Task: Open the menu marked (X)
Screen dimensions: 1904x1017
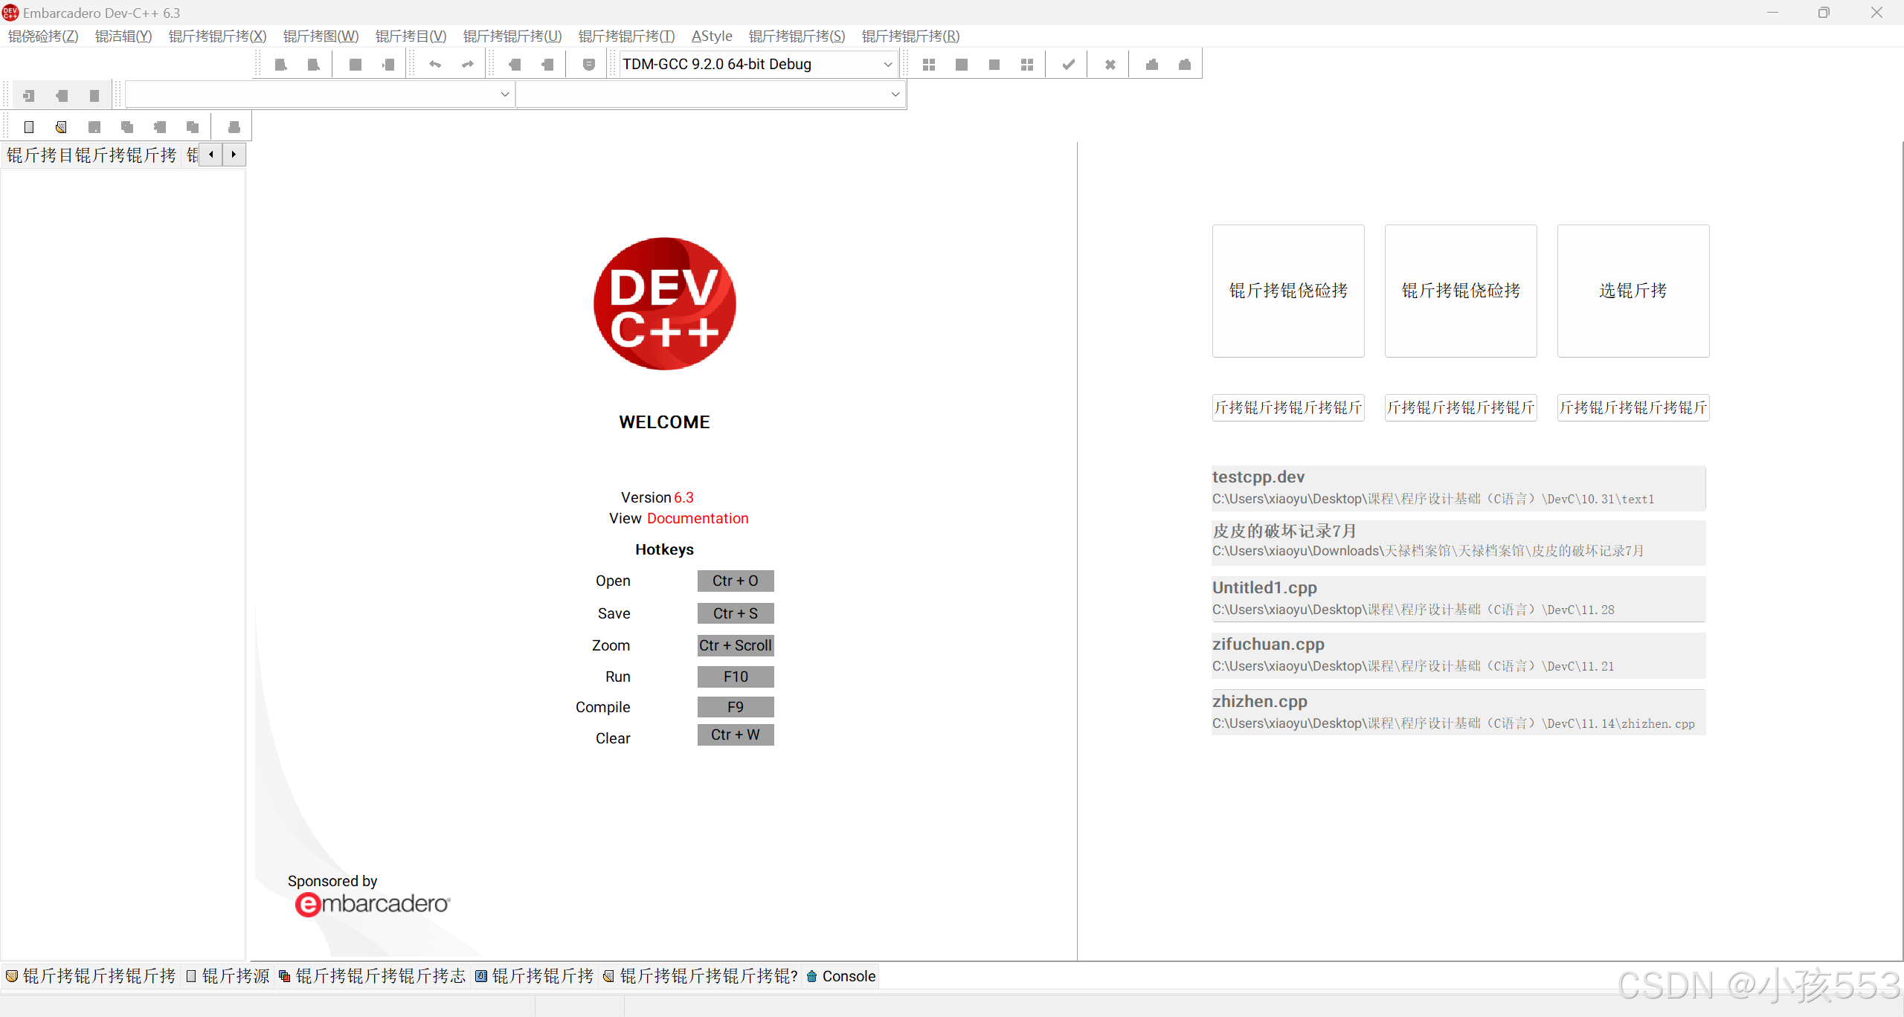Action: click(x=218, y=36)
